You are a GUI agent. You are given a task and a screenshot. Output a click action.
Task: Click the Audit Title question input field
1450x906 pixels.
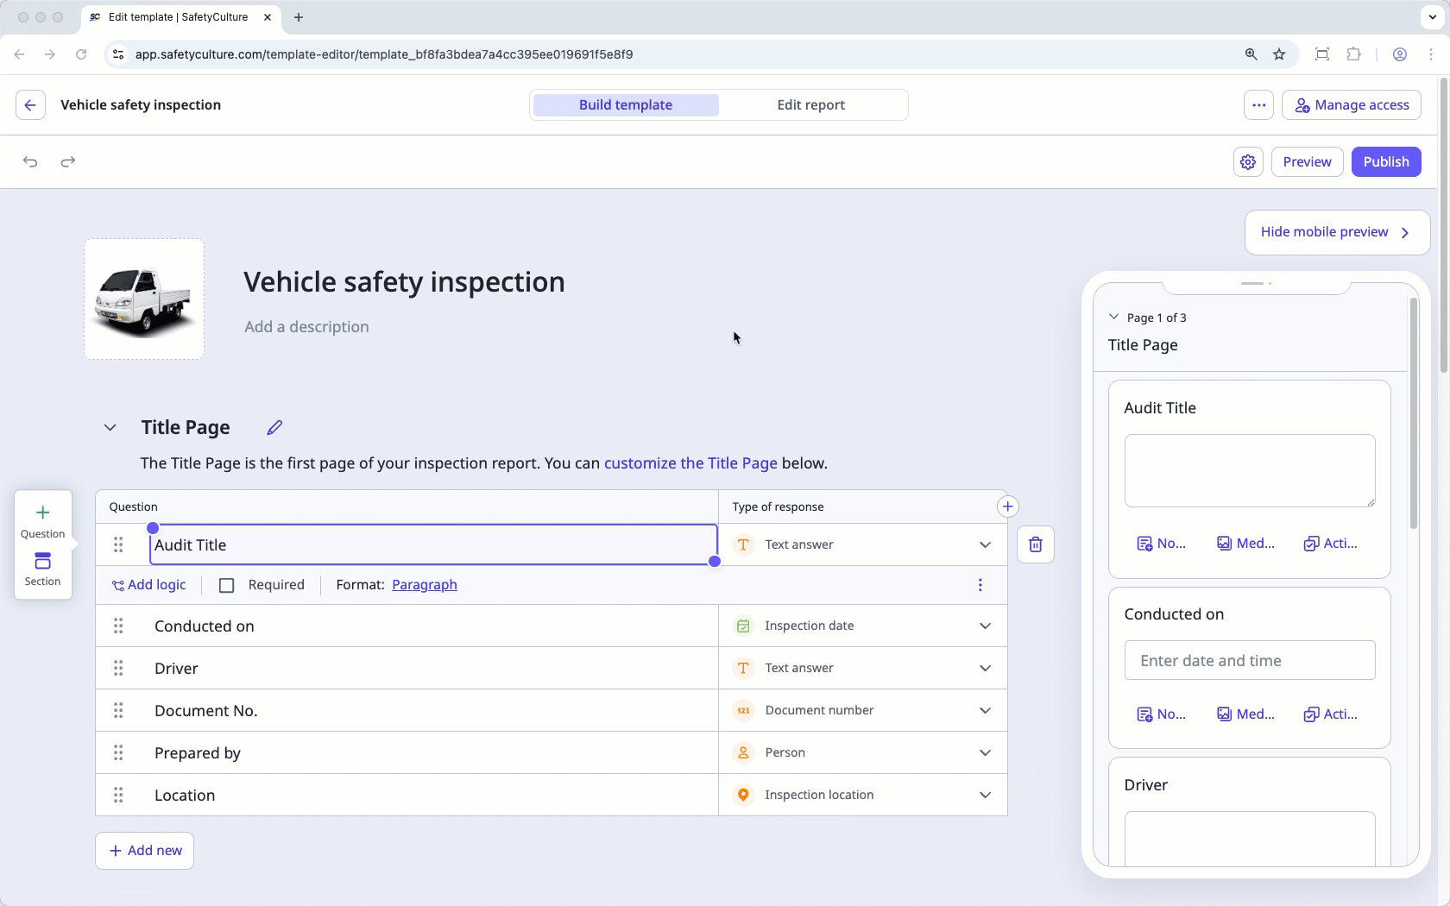(x=433, y=544)
